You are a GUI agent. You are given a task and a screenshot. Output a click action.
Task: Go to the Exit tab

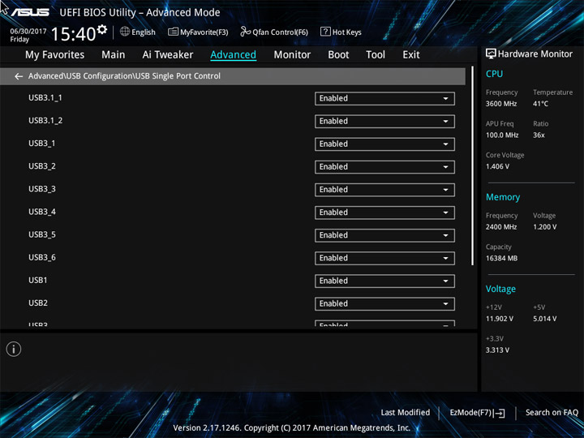click(411, 55)
